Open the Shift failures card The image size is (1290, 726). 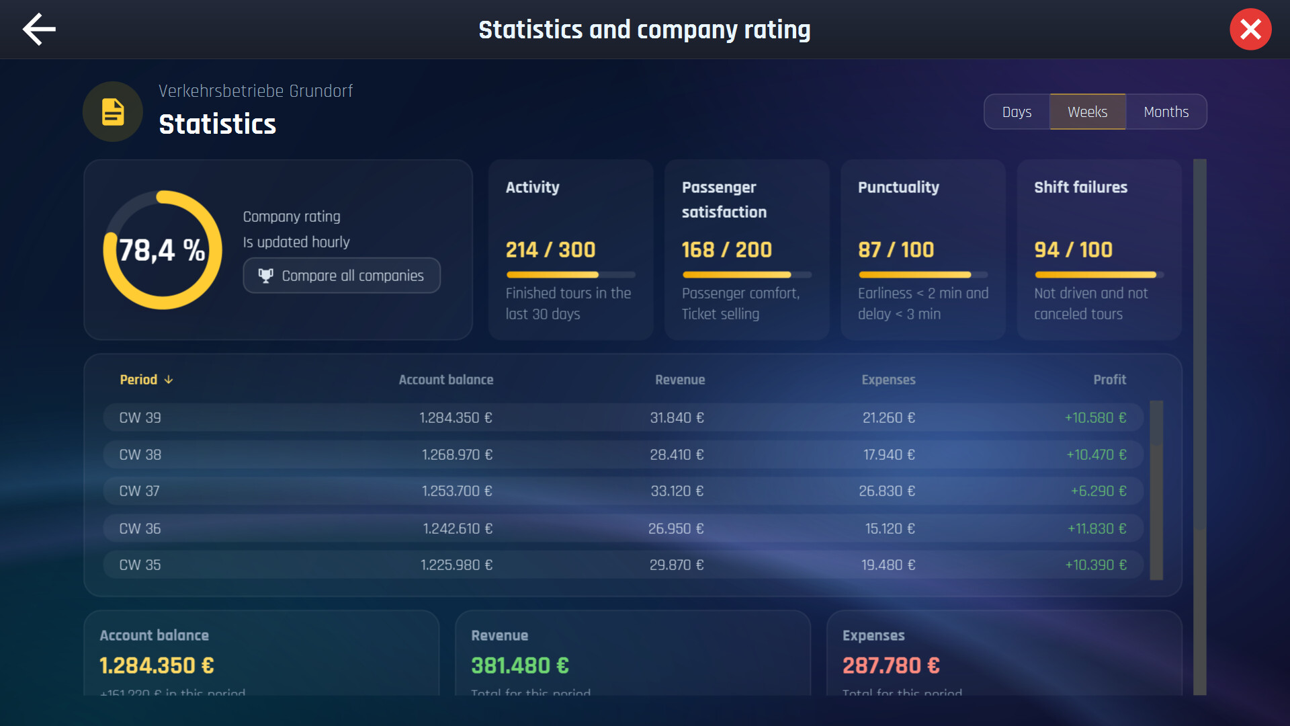coord(1099,249)
